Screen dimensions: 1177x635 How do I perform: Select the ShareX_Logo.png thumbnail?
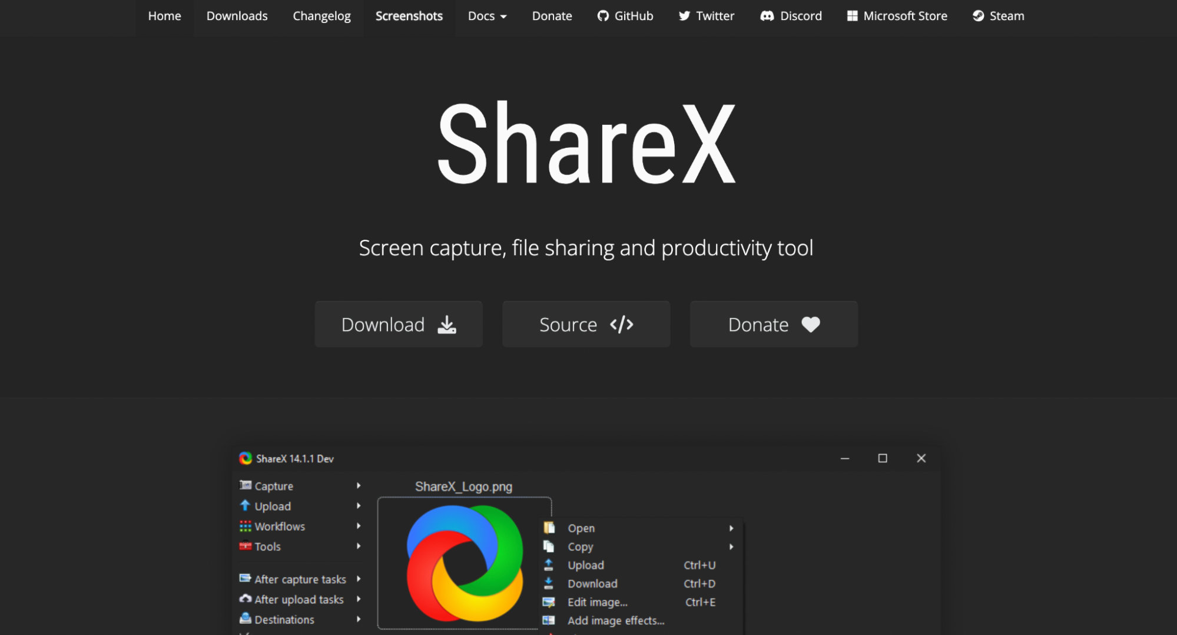(465, 563)
